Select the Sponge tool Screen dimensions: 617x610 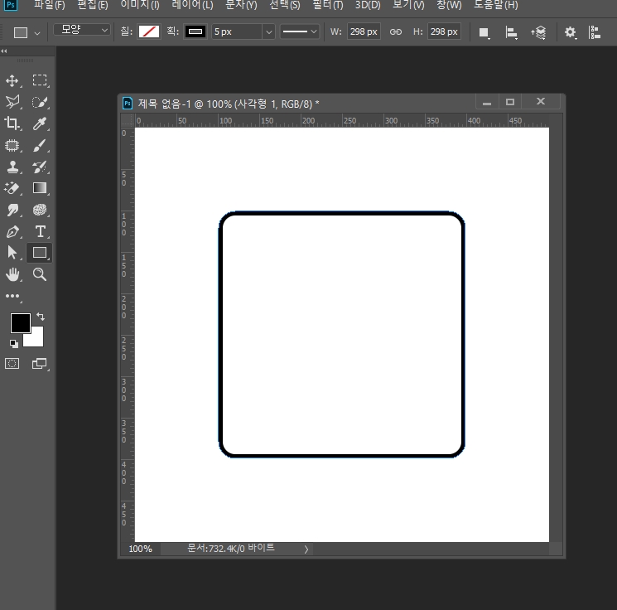[x=40, y=210]
